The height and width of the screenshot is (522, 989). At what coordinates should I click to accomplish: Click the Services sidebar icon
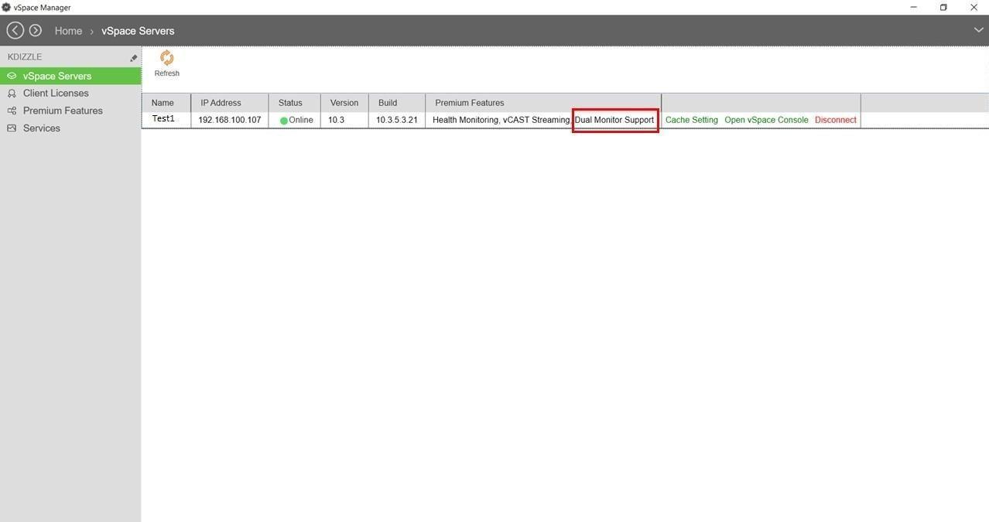click(12, 128)
